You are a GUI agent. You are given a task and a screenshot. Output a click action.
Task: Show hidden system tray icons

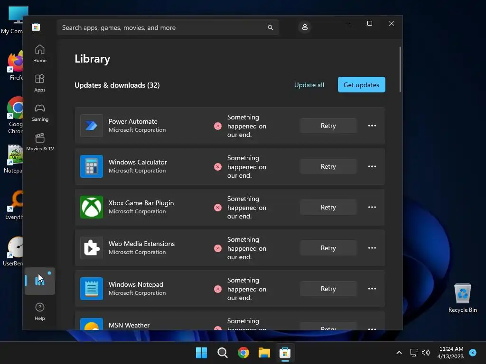click(399, 353)
